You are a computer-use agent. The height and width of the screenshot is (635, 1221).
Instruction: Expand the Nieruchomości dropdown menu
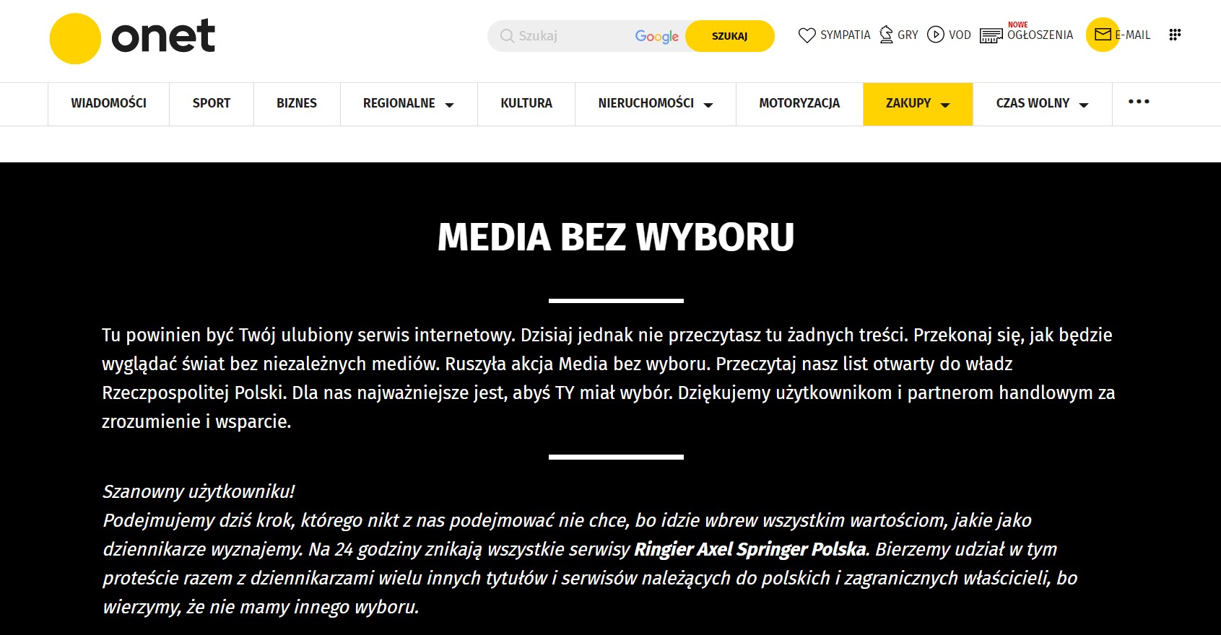(x=708, y=105)
